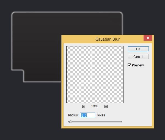This screenshot has width=165, height=140.
Task: Click the Radius slider handle
Action: [x=71, y=122]
